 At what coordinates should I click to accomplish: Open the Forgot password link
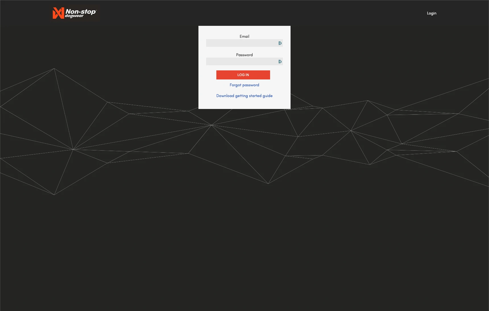coord(244,85)
